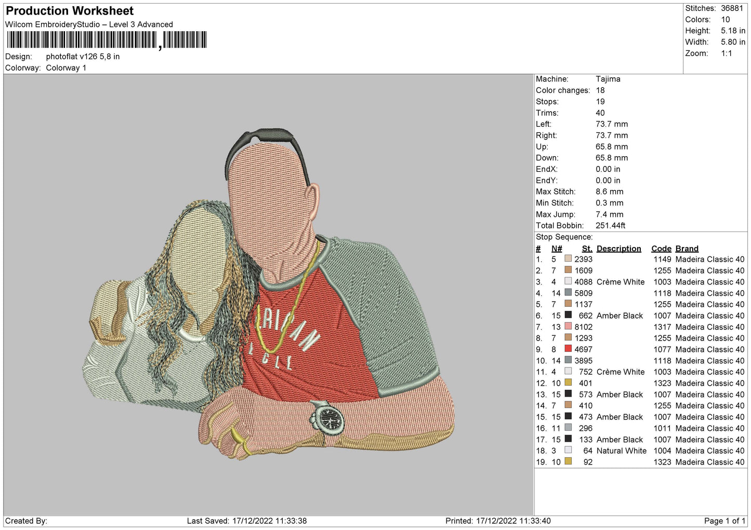Image resolution: width=751 pixels, height=530 pixels.
Task: Click the gray swatch in stop row 4
Action: 568,293
